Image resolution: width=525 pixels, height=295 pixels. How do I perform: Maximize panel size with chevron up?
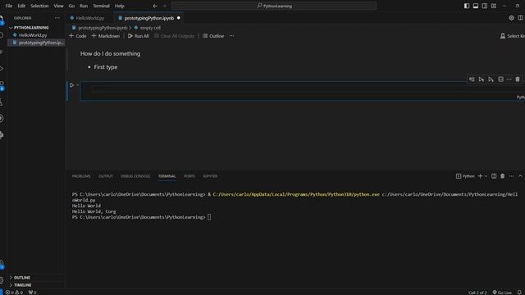(520, 176)
